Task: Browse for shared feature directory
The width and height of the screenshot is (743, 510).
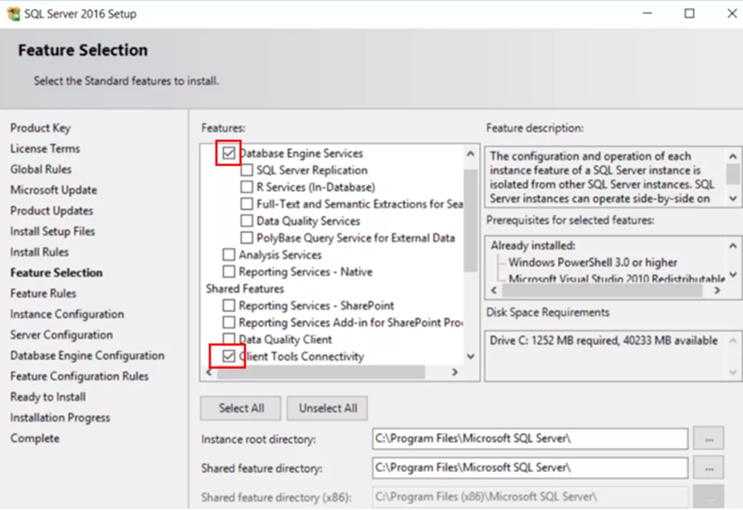Action: pos(709,468)
